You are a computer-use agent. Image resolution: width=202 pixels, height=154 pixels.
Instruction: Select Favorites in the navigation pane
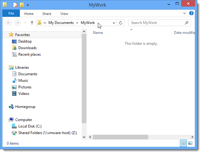(42, 35)
